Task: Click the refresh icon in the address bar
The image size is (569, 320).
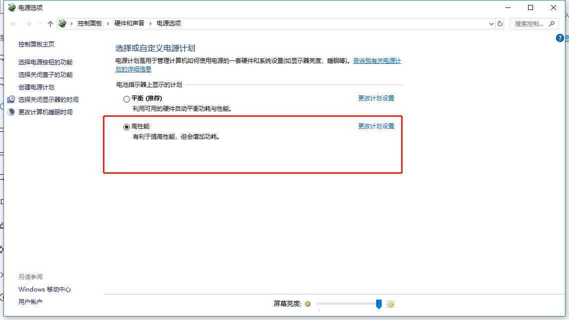Action: 500,23
